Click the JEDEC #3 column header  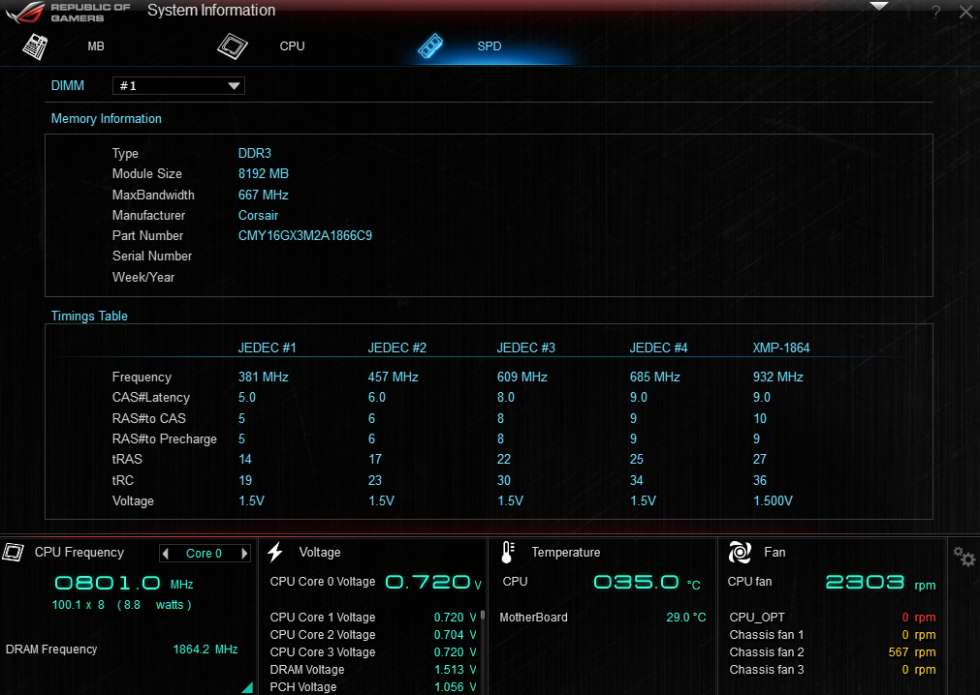(525, 348)
